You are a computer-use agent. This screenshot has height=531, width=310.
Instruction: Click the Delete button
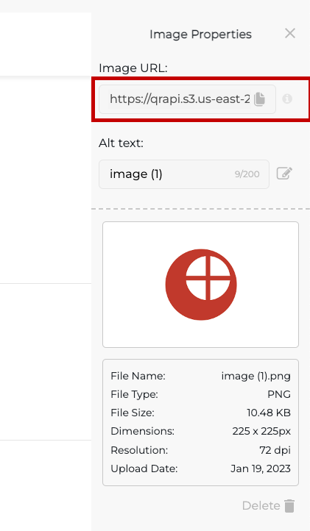pyautogui.click(x=268, y=505)
